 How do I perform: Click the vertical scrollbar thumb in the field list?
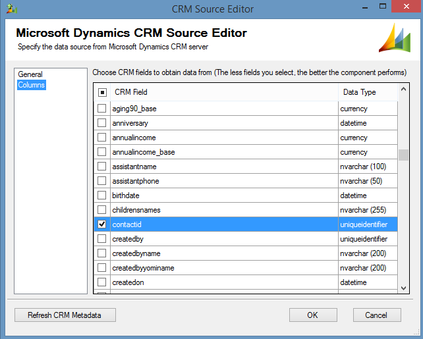point(403,155)
